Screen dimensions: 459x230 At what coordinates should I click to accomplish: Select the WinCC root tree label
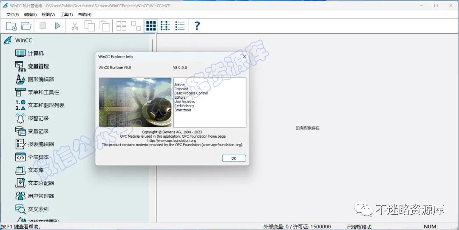(x=24, y=40)
